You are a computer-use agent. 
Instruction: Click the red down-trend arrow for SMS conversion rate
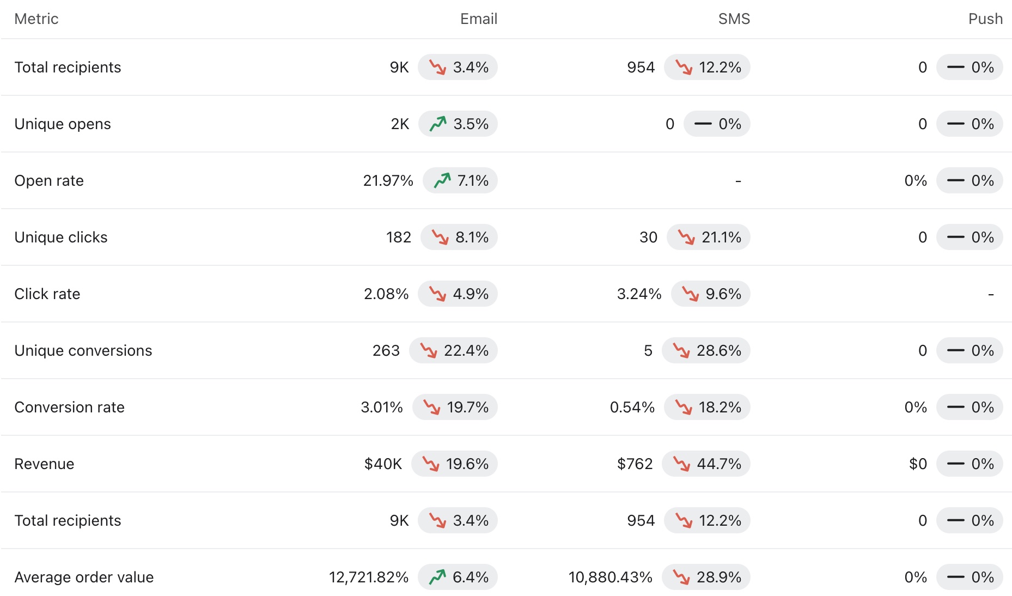[x=683, y=408]
